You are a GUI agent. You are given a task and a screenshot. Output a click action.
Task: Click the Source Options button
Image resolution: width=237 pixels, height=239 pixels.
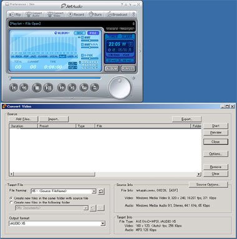click(x=208, y=185)
